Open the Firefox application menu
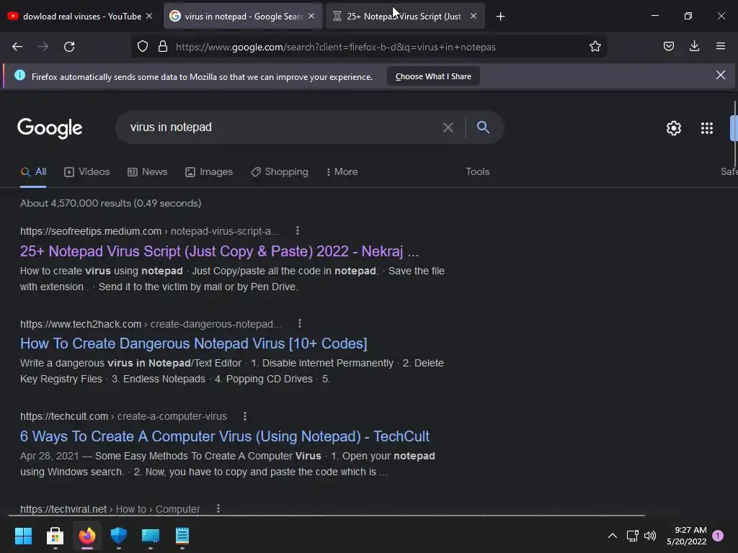This screenshot has width=738, height=553. [721, 46]
